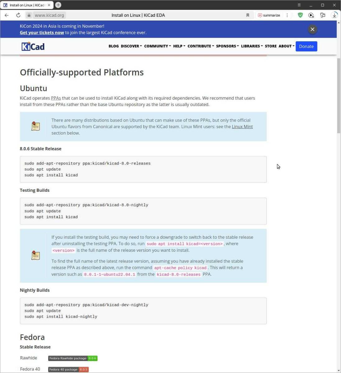Click the 8.0.6 Stable Release heading

40,149
